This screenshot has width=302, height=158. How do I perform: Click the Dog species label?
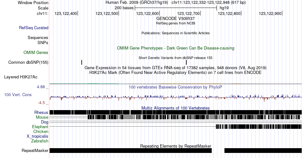45,122
